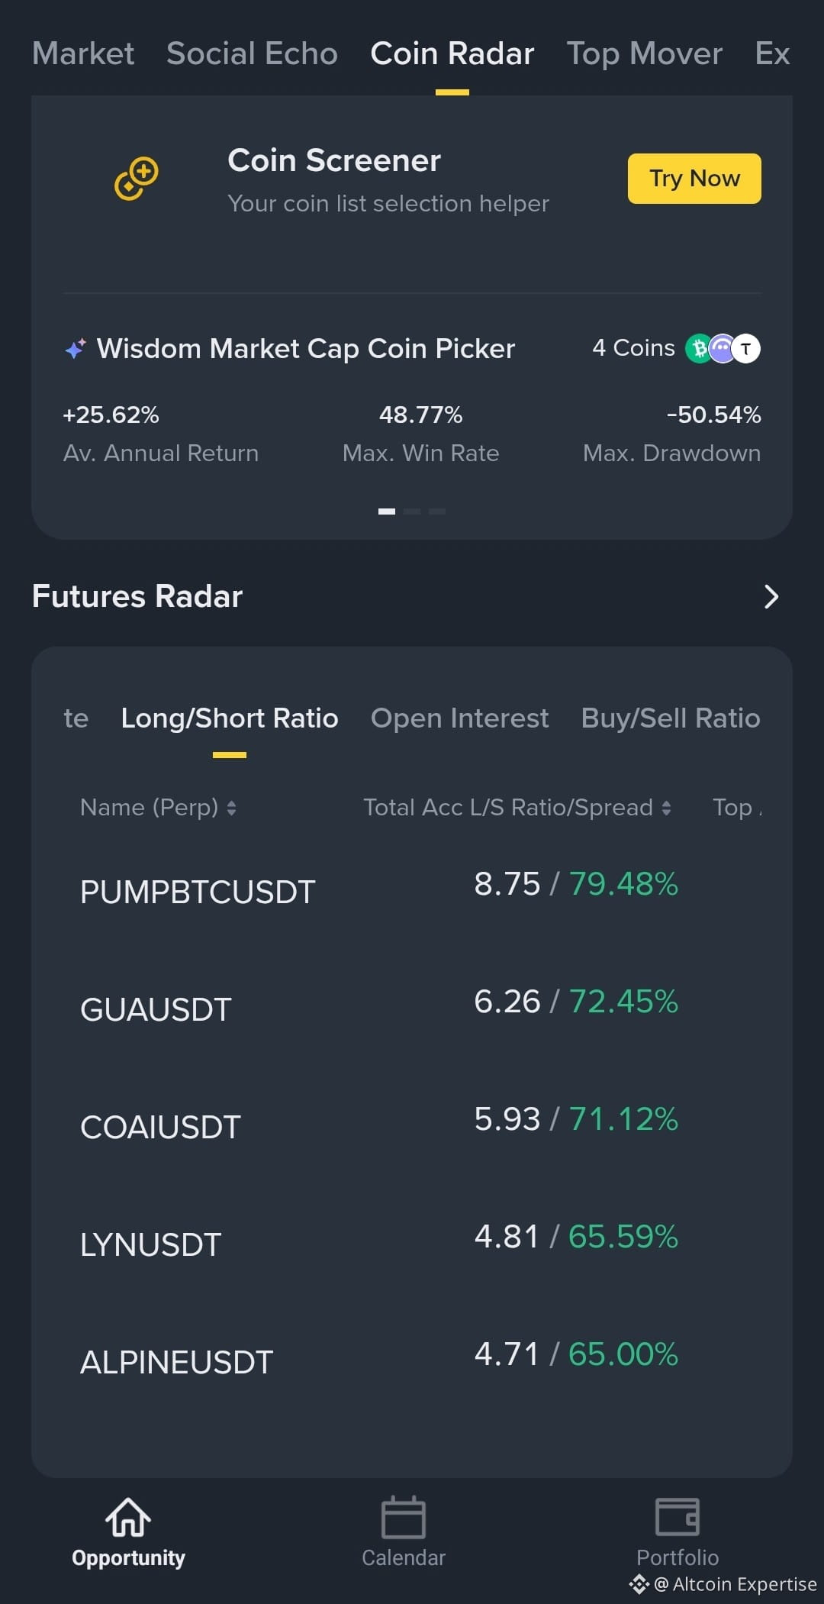The width and height of the screenshot is (824, 1604).
Task: Open the Calendar icon in bottom bar
Action: pos(404,1517)
